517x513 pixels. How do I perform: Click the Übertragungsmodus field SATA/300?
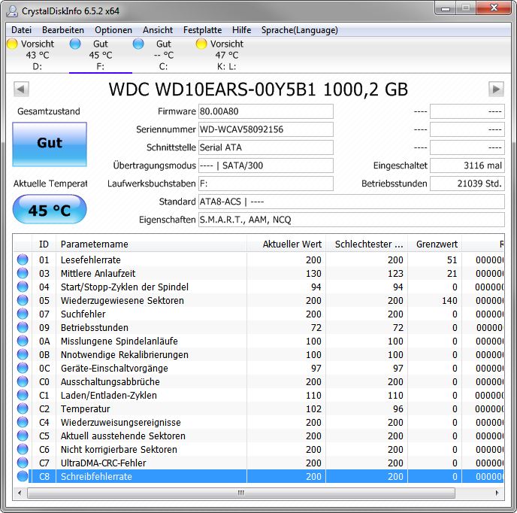click(266, 165)
